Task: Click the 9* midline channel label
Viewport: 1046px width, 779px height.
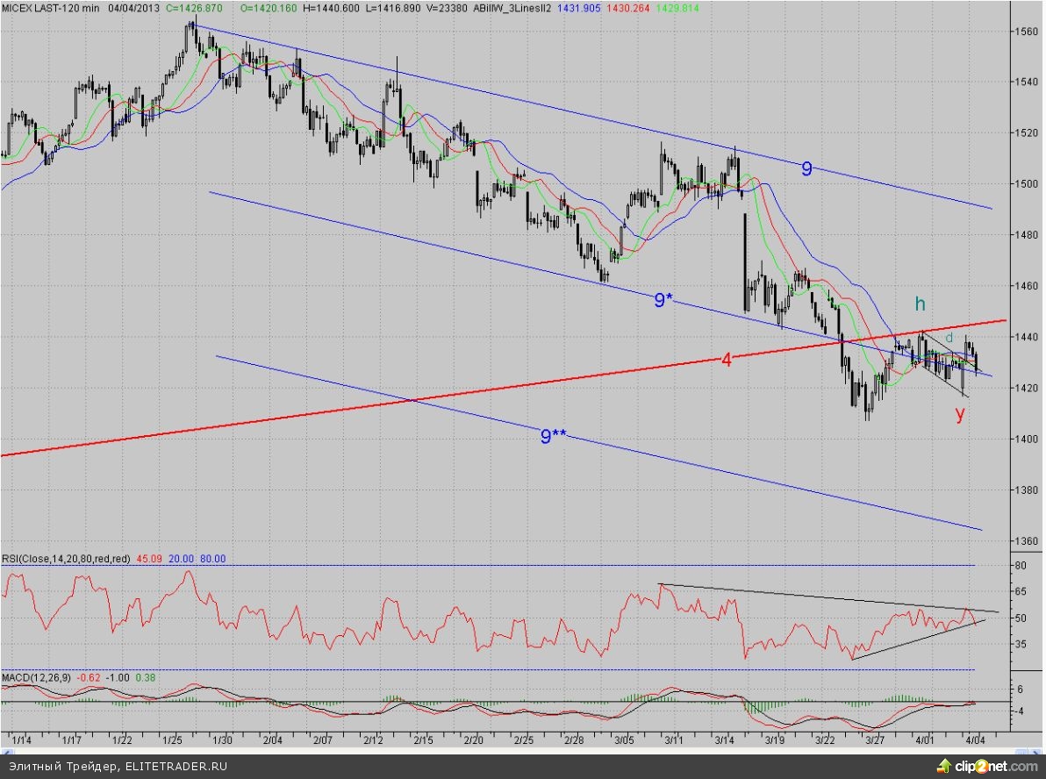Action: 663,301
